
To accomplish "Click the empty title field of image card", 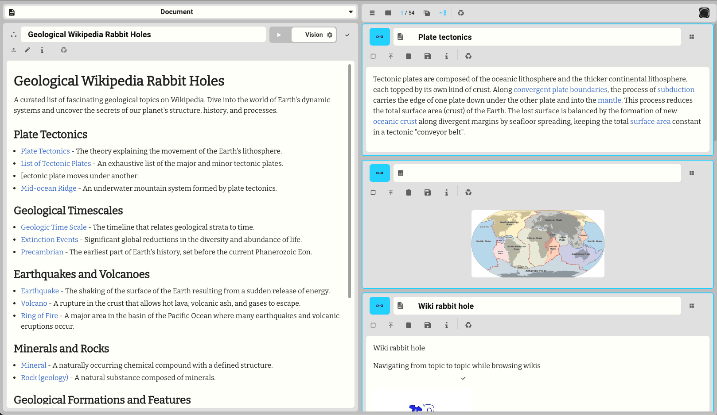I will pyautogui.click(x=537, y=173).
